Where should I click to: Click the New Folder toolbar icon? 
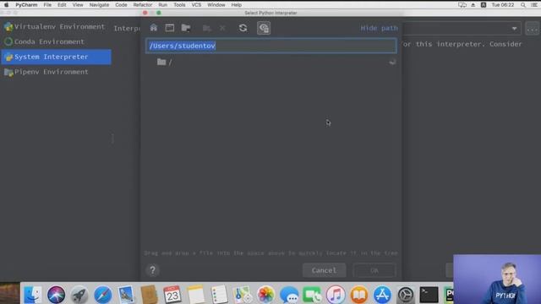pos(206,28)
